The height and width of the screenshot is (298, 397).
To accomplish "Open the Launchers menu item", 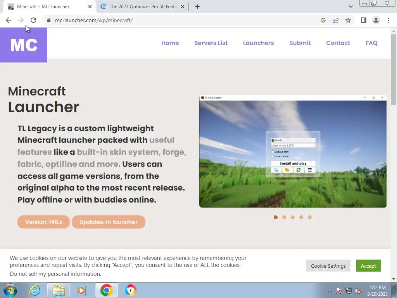I will click(x=258, y=43).
